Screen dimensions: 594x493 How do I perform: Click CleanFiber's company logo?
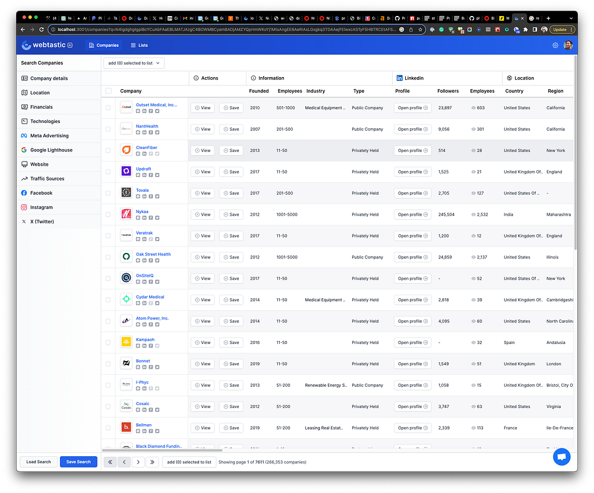pos(126,150)
